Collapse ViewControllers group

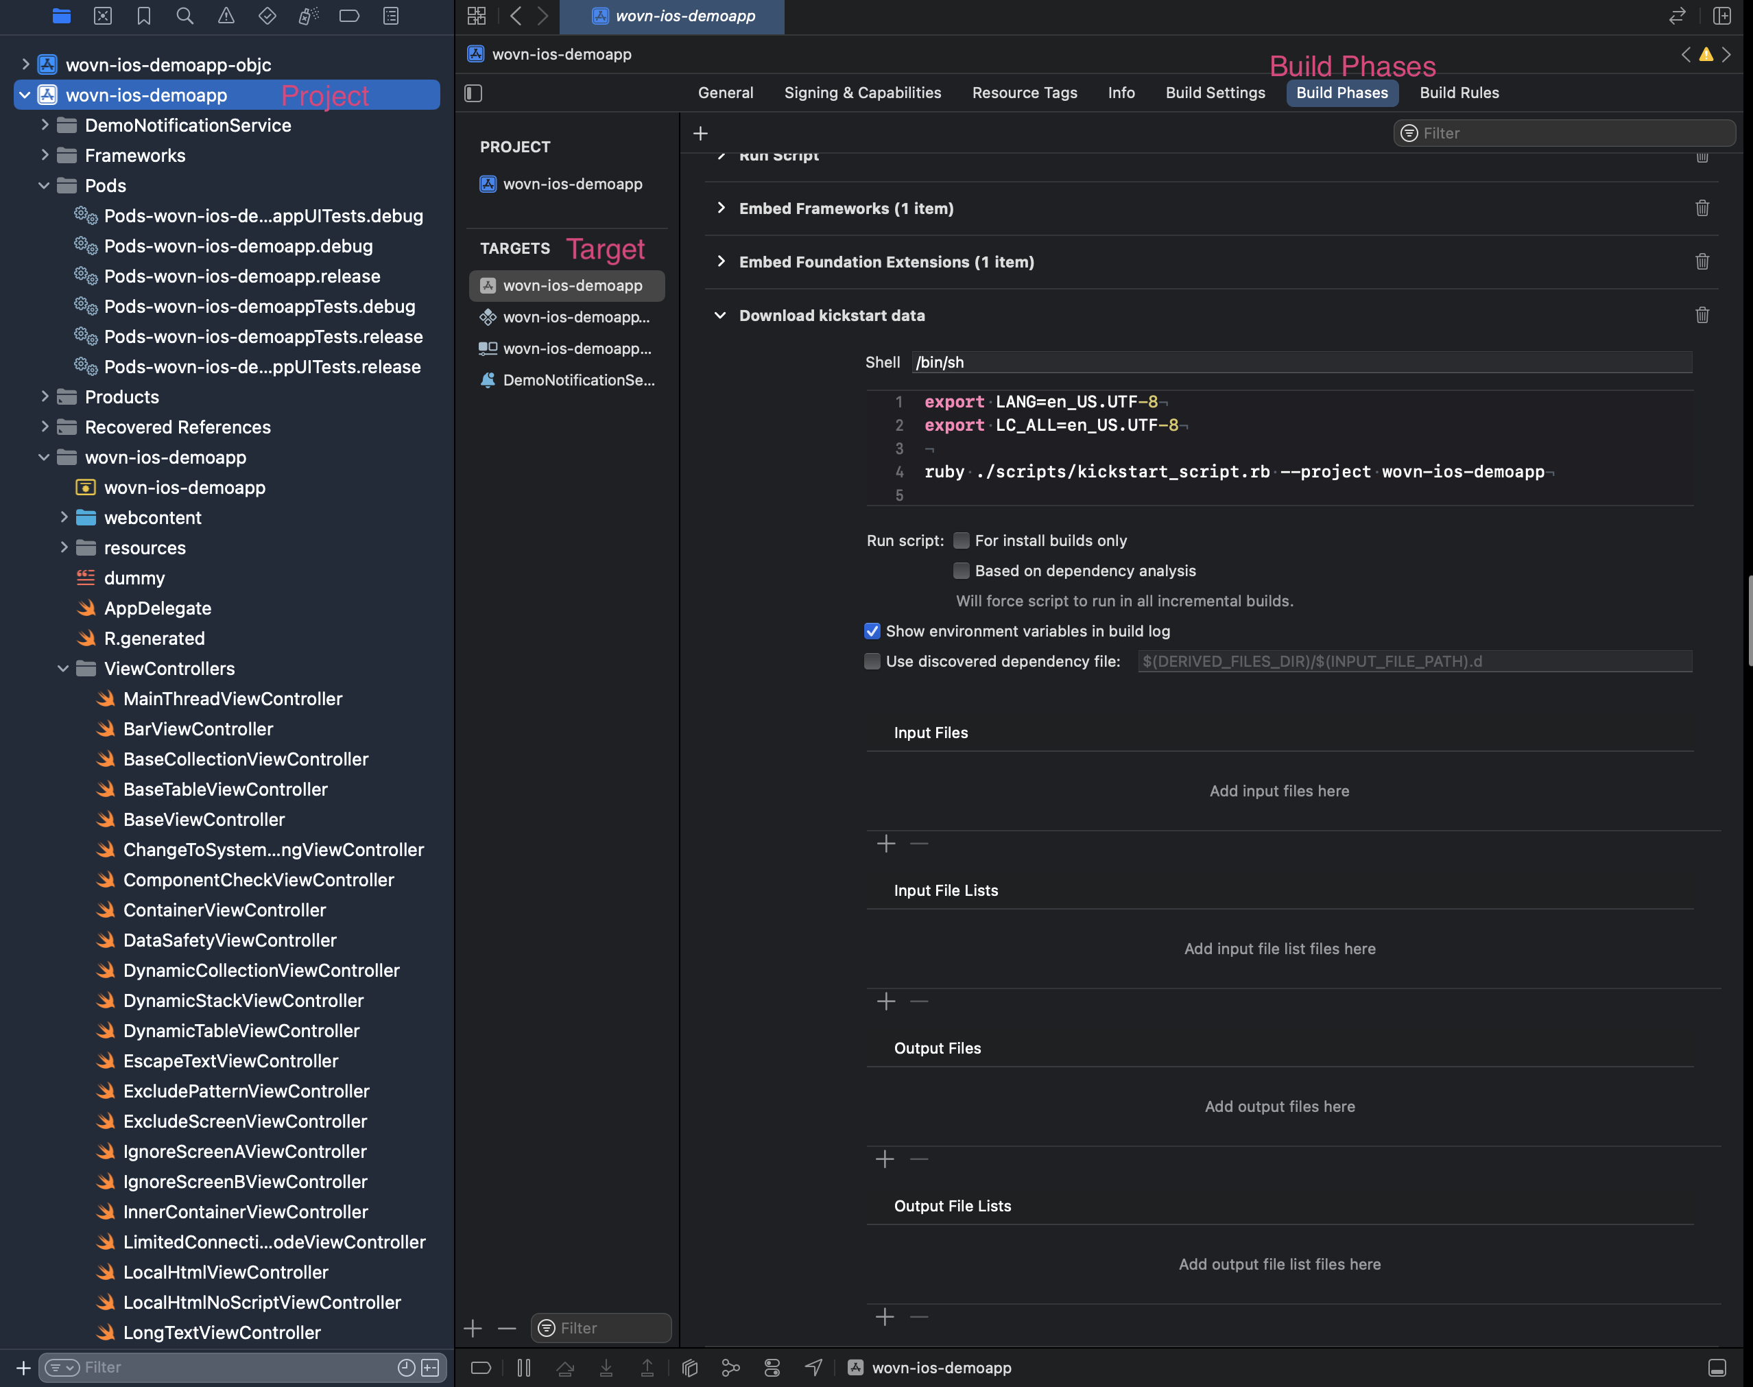pos(63,668)
